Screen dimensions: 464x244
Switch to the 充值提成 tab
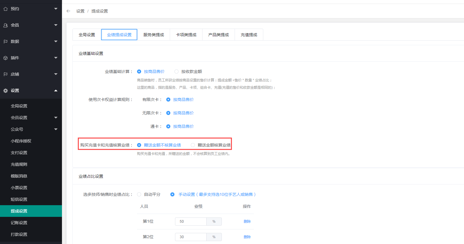249,35
